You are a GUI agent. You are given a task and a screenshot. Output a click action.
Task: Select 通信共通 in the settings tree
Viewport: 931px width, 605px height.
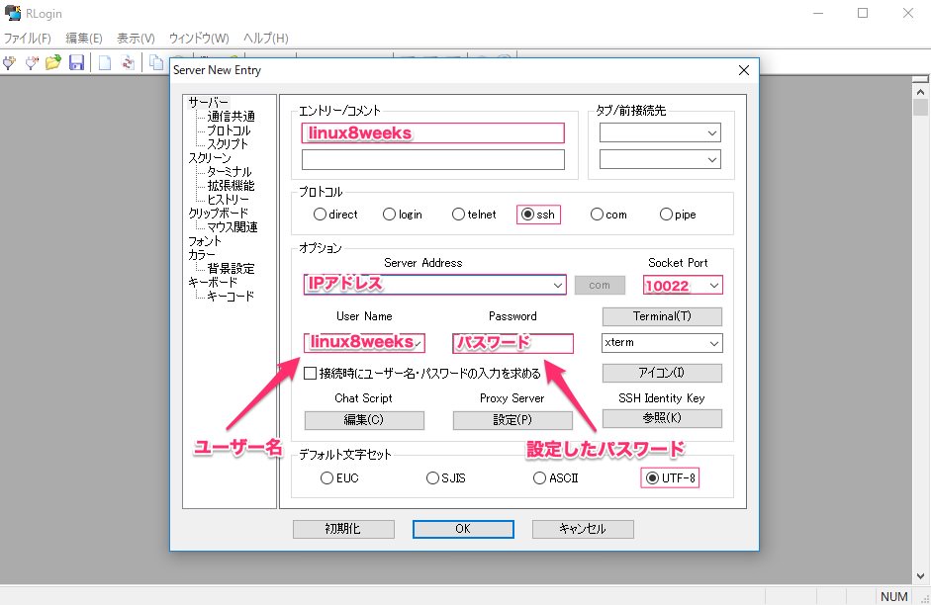pyautogui.click(x=231, y=117)
